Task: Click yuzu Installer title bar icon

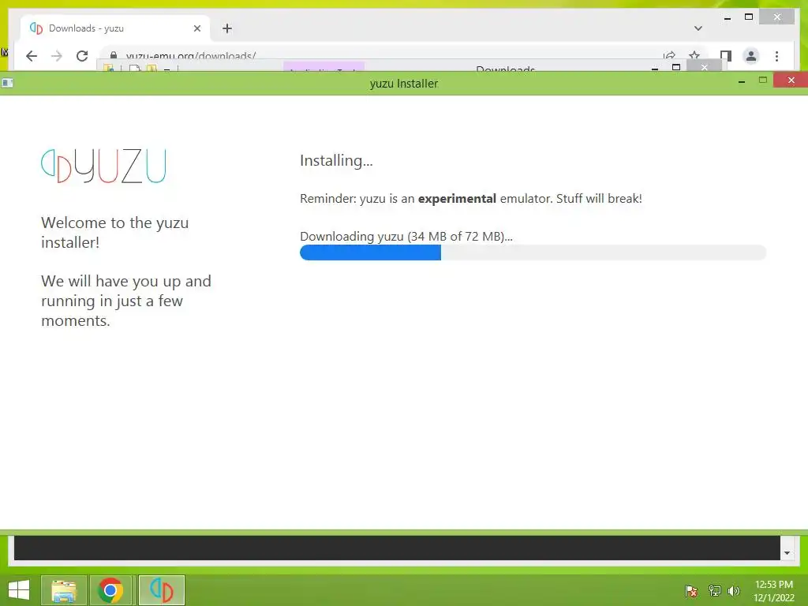Action: click(x=7, y=83)
